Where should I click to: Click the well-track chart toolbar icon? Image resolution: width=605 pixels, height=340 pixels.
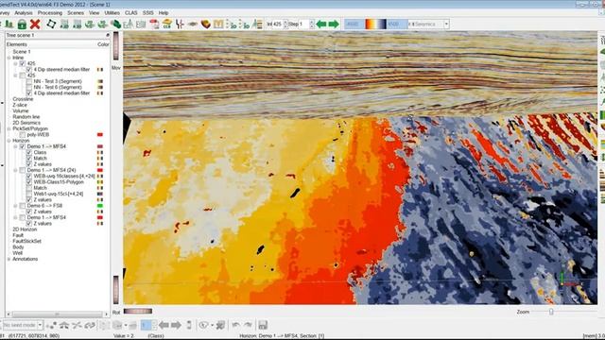click(x=129, y=25)
